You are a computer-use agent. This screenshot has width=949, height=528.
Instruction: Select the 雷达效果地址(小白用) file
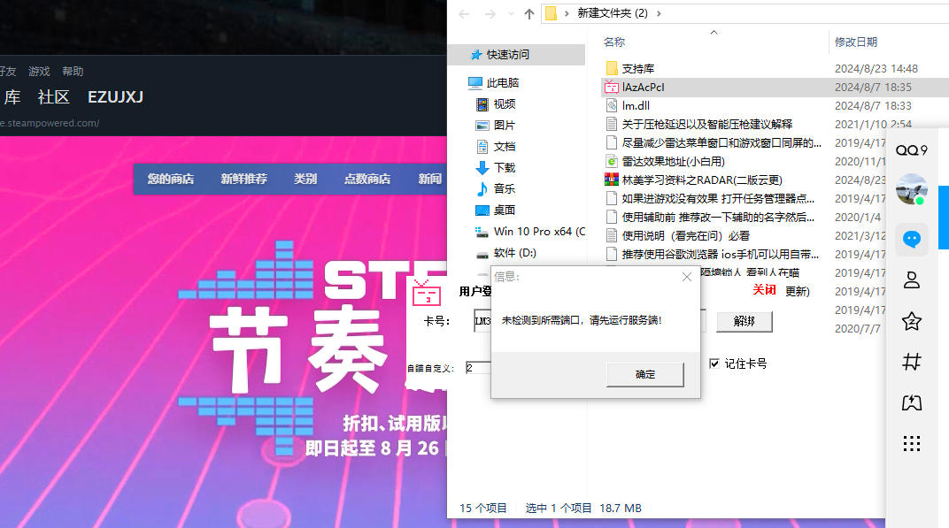pos(673,162)
